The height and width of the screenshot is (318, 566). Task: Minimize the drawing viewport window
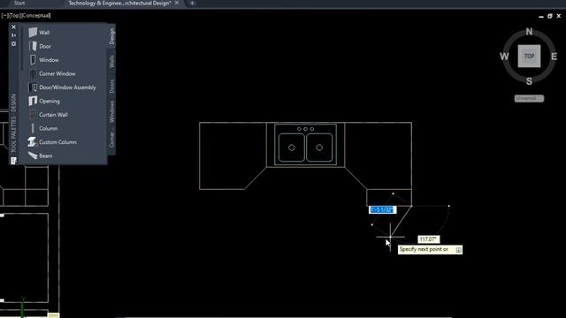(540, 17)
